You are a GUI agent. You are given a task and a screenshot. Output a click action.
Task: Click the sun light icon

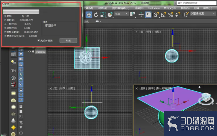pos(13,127)
